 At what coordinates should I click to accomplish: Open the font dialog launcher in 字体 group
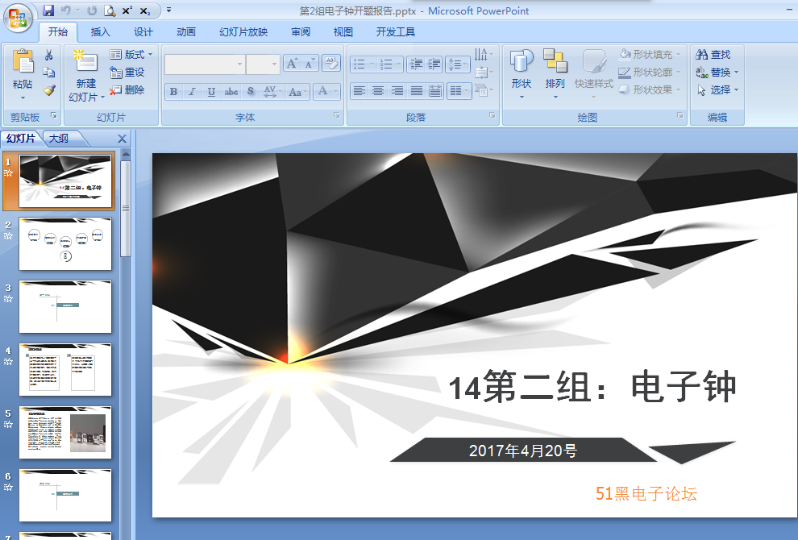(336, 116)
